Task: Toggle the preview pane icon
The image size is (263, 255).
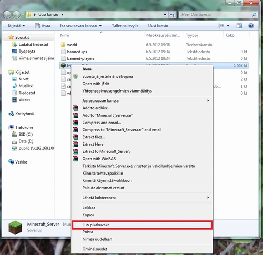Action: pyautogui.click(x=239, y=26)
